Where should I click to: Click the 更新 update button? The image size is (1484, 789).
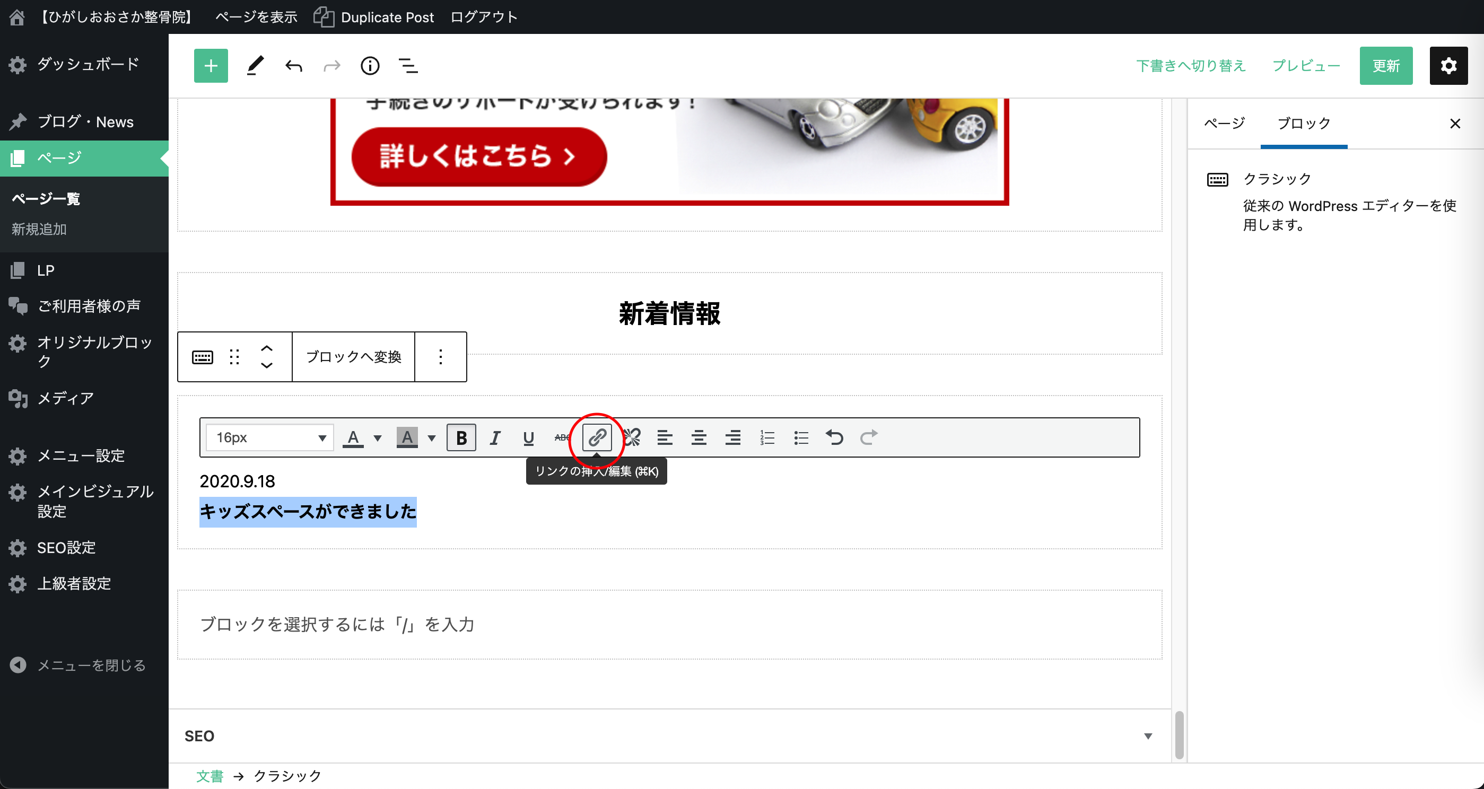[1385, 66]
